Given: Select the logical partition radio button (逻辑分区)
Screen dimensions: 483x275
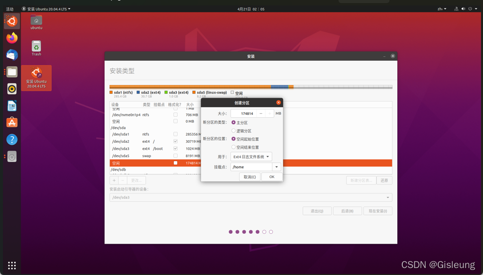Looking at the screenshot, I should tap(234, 131).
